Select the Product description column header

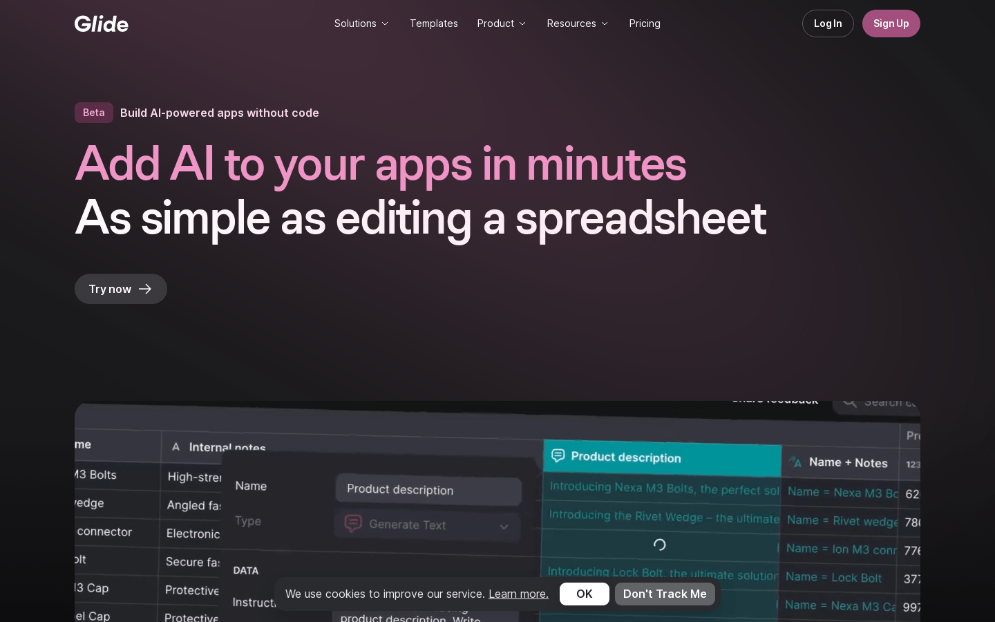[662, 458]
